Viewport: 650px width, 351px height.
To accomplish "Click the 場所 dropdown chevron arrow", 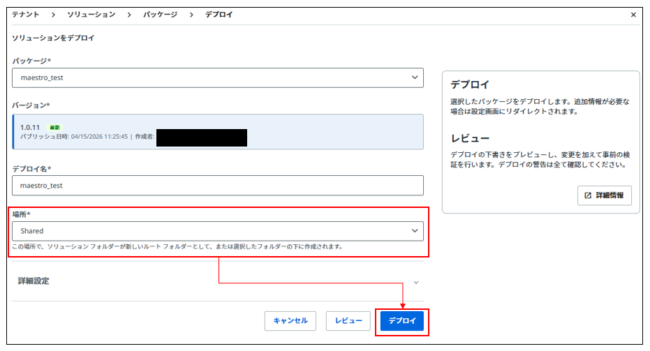I will 415,230.
